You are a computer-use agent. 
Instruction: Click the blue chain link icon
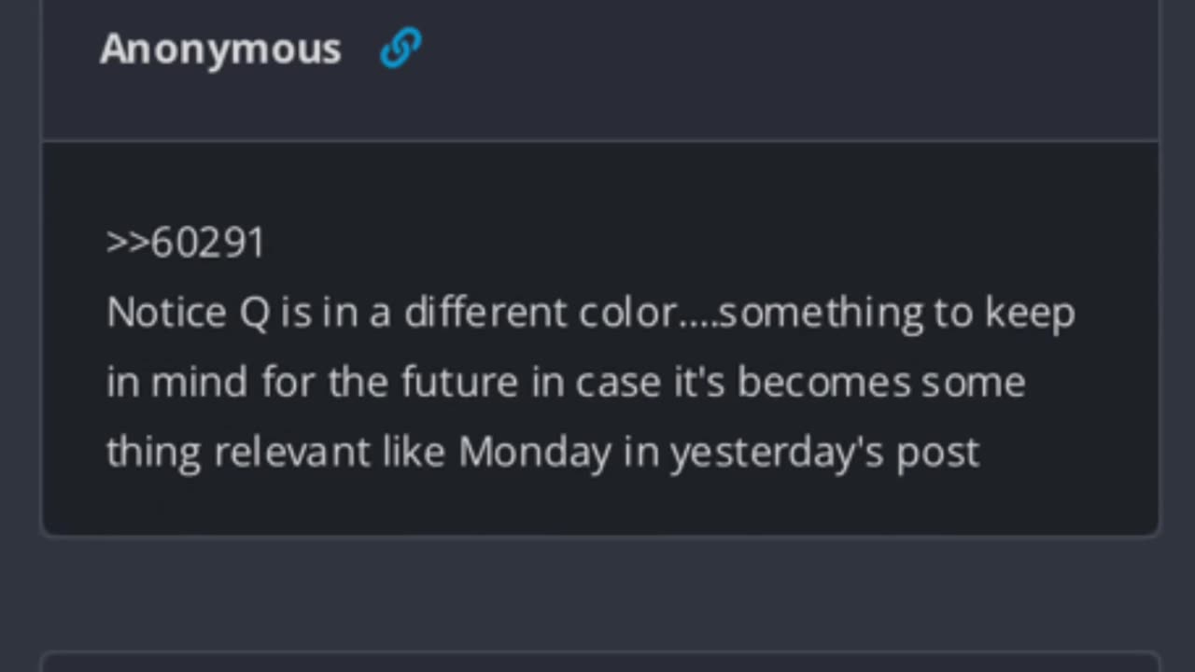[401, 48]
